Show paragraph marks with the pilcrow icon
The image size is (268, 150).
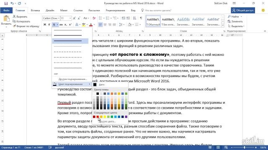pyautogui.click(x=141, y=18)
